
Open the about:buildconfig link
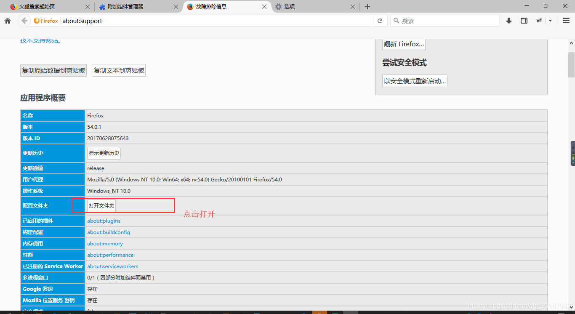(109, 232)
